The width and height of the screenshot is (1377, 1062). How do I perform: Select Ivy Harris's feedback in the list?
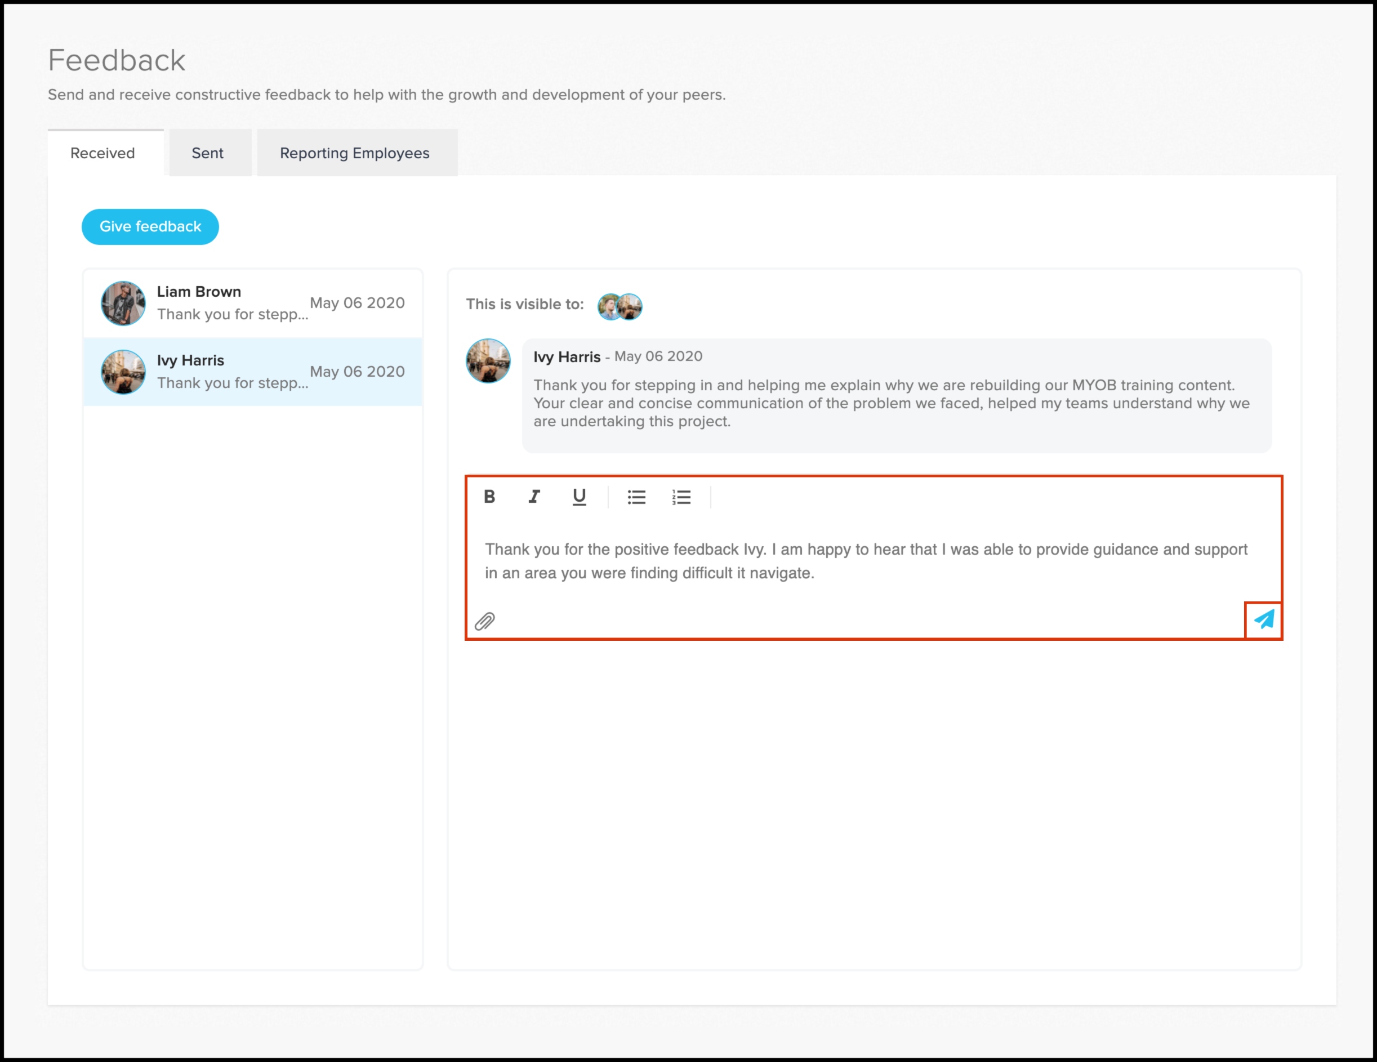(252, 372)
